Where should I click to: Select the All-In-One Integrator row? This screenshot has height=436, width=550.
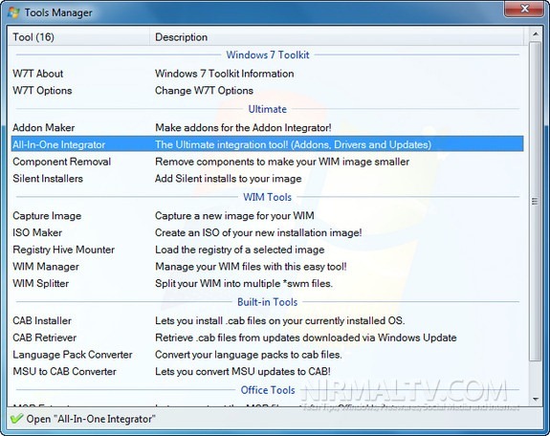click(x=267, y=144)
